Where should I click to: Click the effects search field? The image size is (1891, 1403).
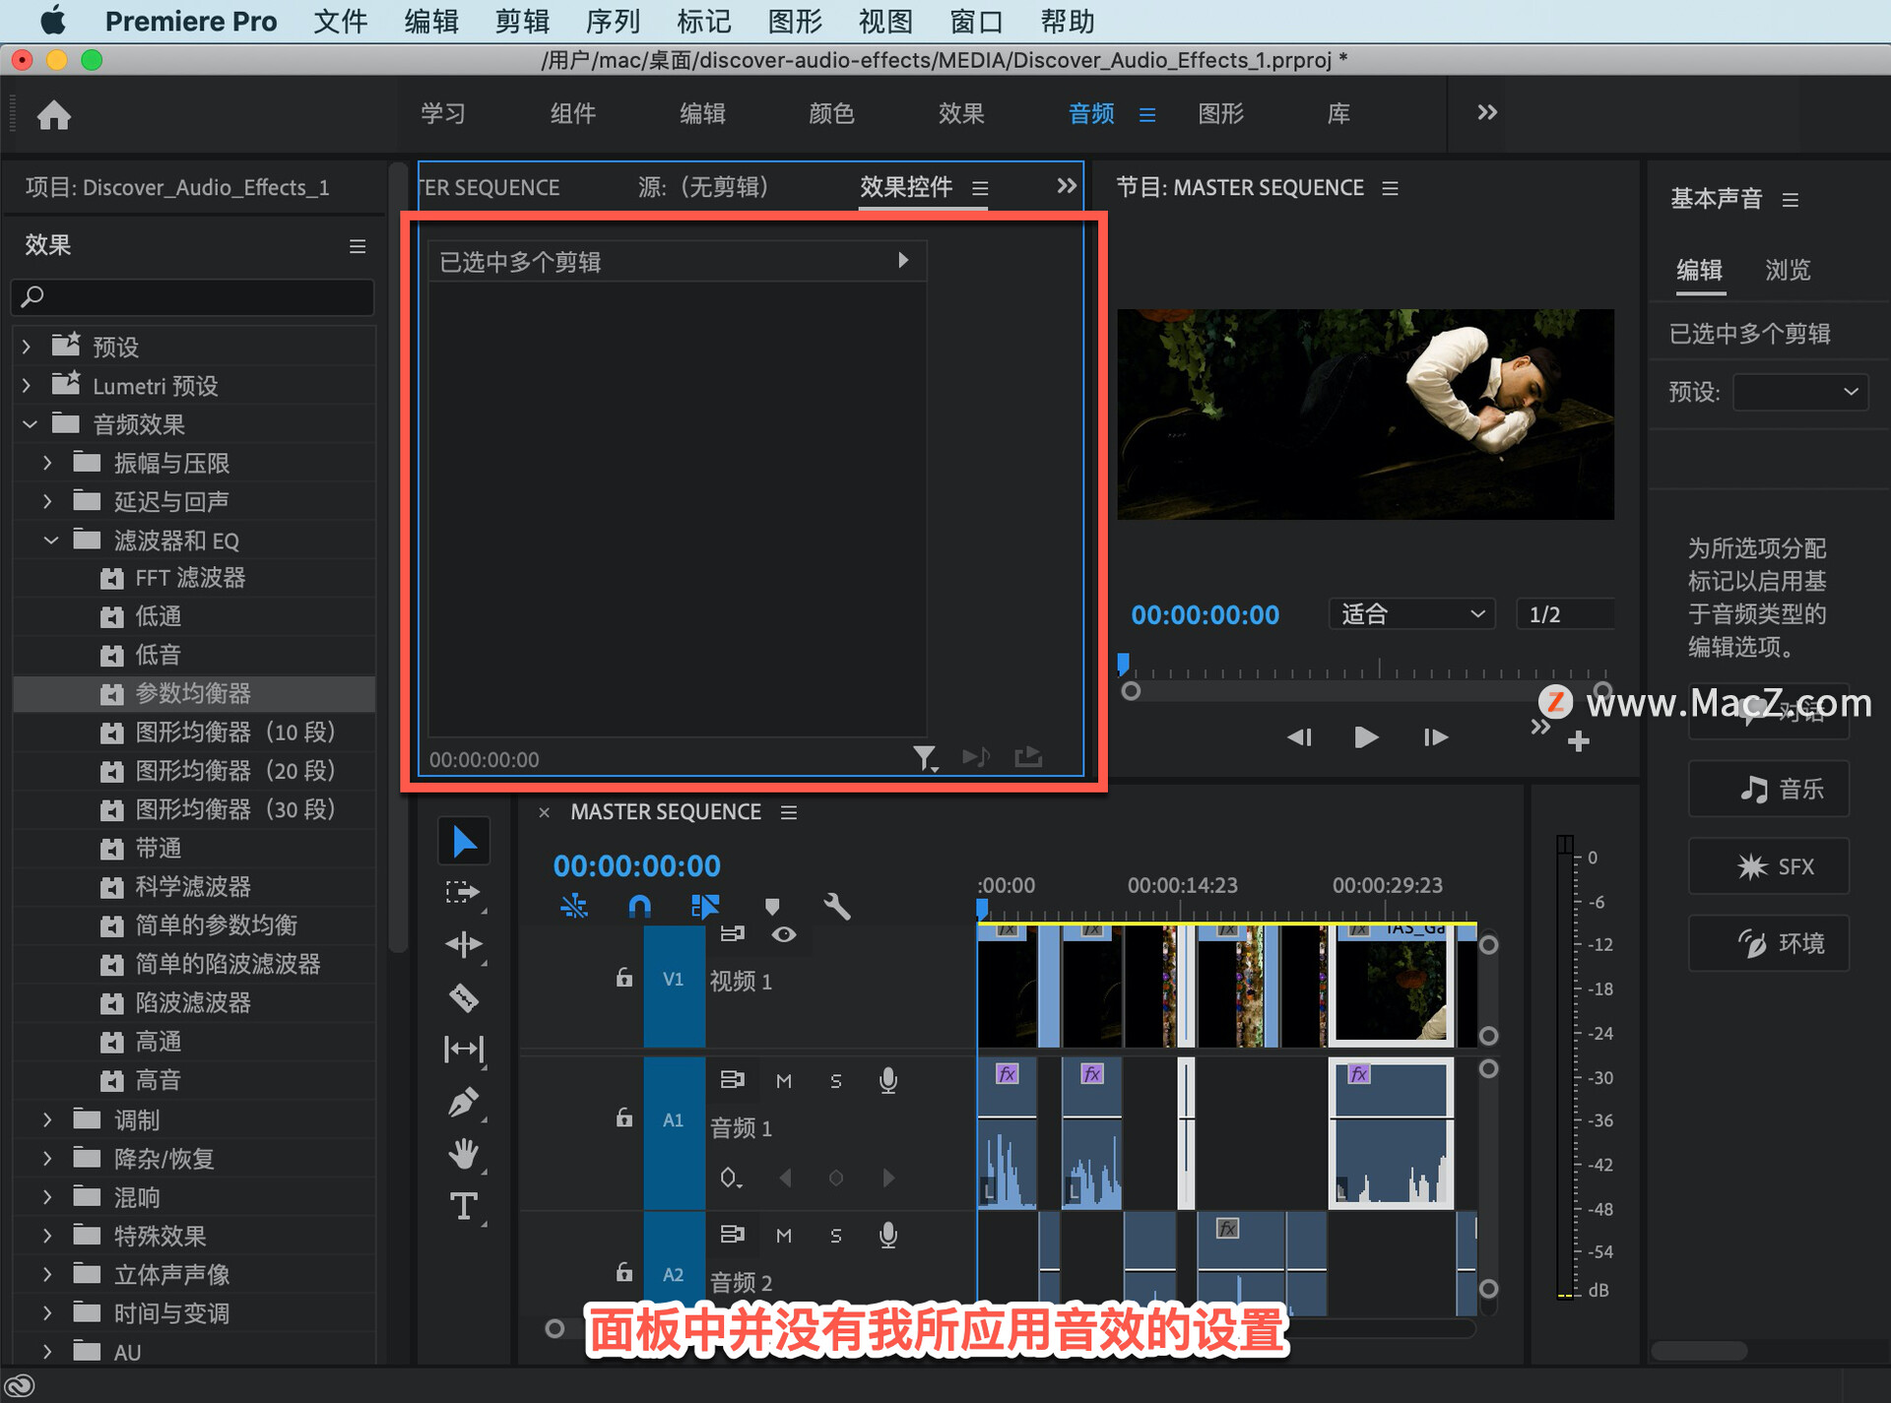193,296
